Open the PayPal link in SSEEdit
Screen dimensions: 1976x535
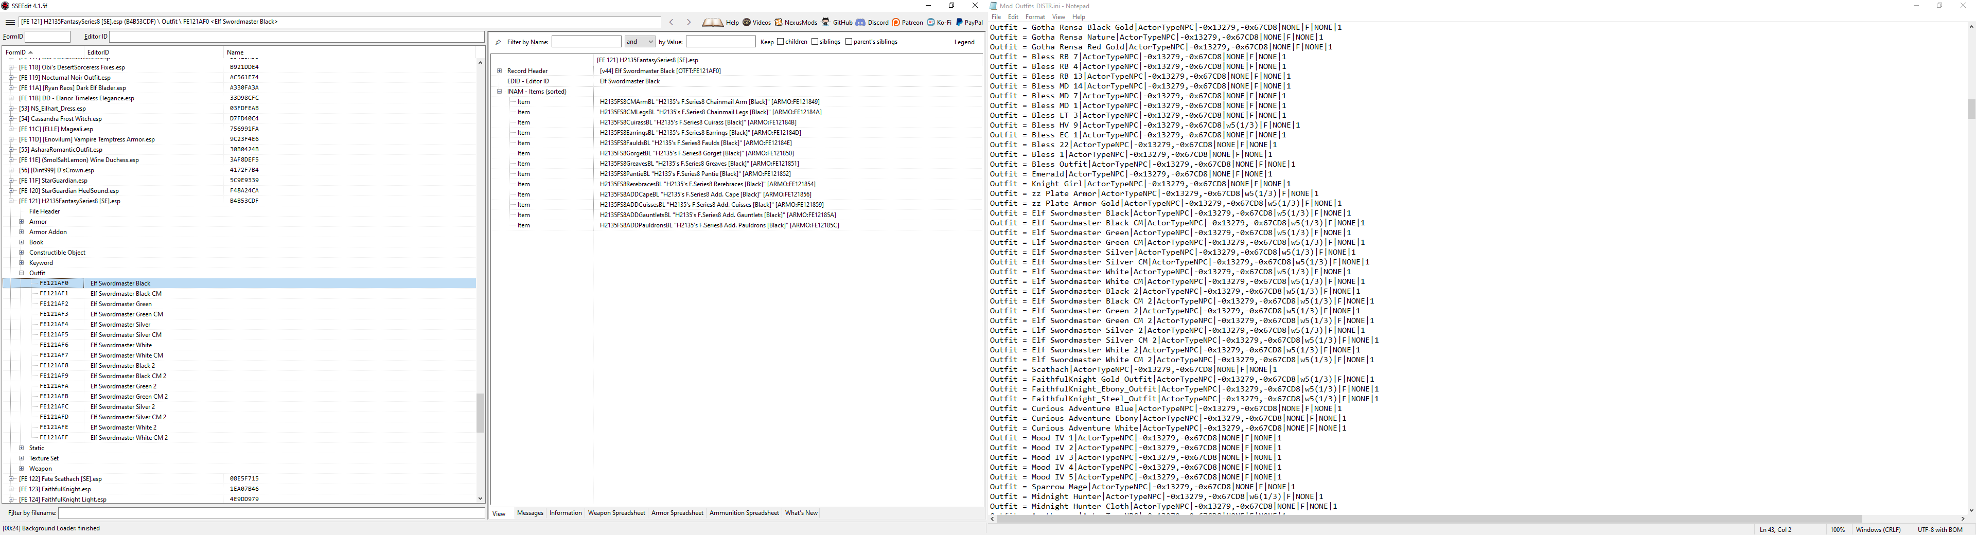[x=969, y=23]
